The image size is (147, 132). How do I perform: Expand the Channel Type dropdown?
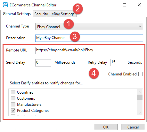[89, 27]
